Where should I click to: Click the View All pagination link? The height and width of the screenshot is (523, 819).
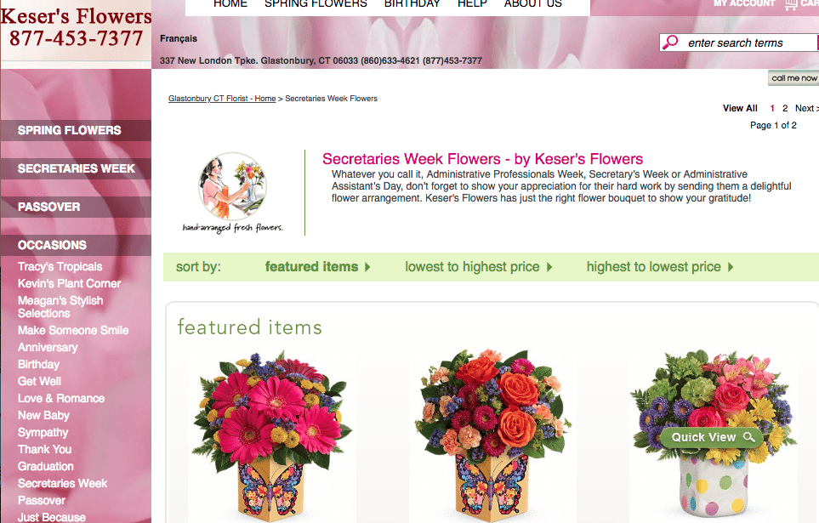tap(740, 108)
